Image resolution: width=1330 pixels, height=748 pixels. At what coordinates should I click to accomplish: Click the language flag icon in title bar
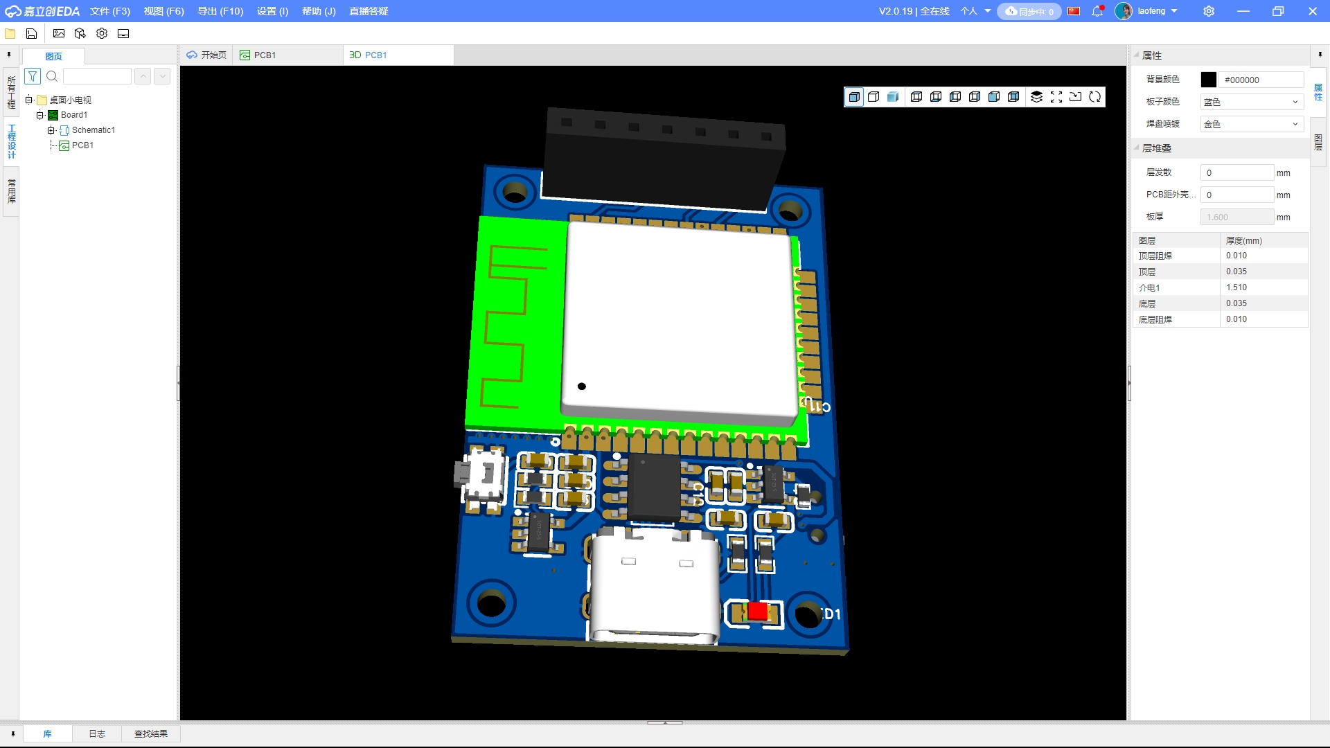1074,11
